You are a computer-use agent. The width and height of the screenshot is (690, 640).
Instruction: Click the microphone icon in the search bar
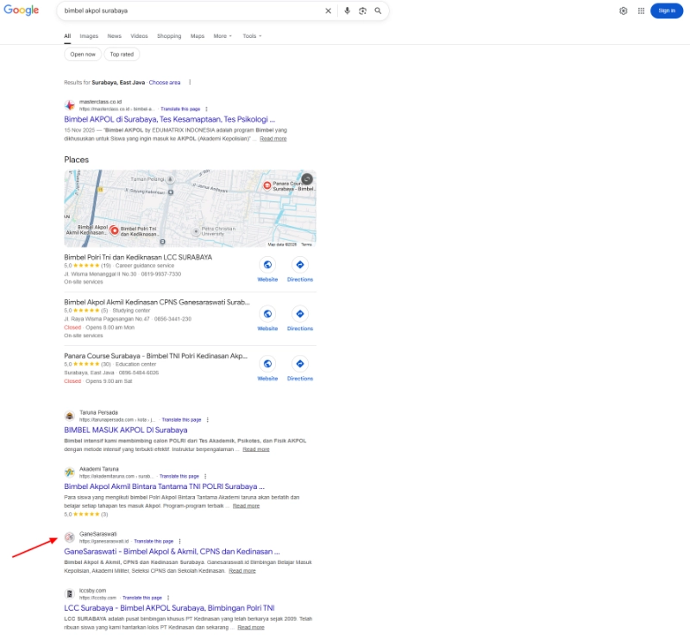point(348,11)
